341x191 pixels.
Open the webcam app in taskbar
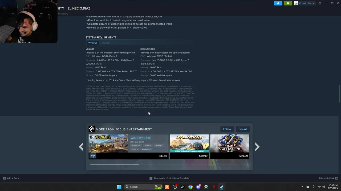206,187
